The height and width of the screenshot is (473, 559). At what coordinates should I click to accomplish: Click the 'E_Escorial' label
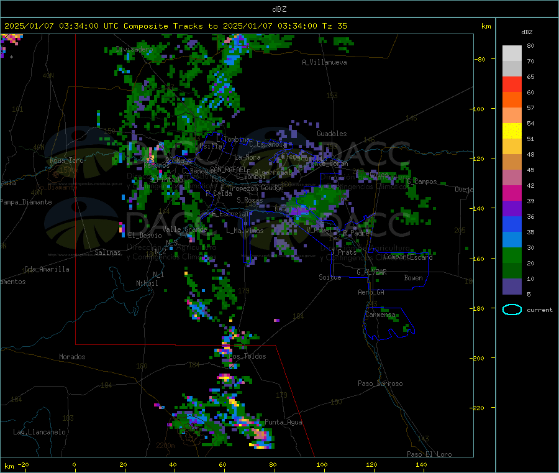pyautogui.click(x=230, y=214)
